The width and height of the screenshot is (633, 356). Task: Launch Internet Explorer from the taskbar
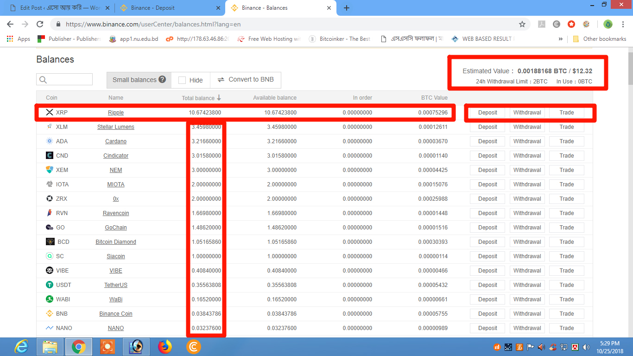[21, 346]
